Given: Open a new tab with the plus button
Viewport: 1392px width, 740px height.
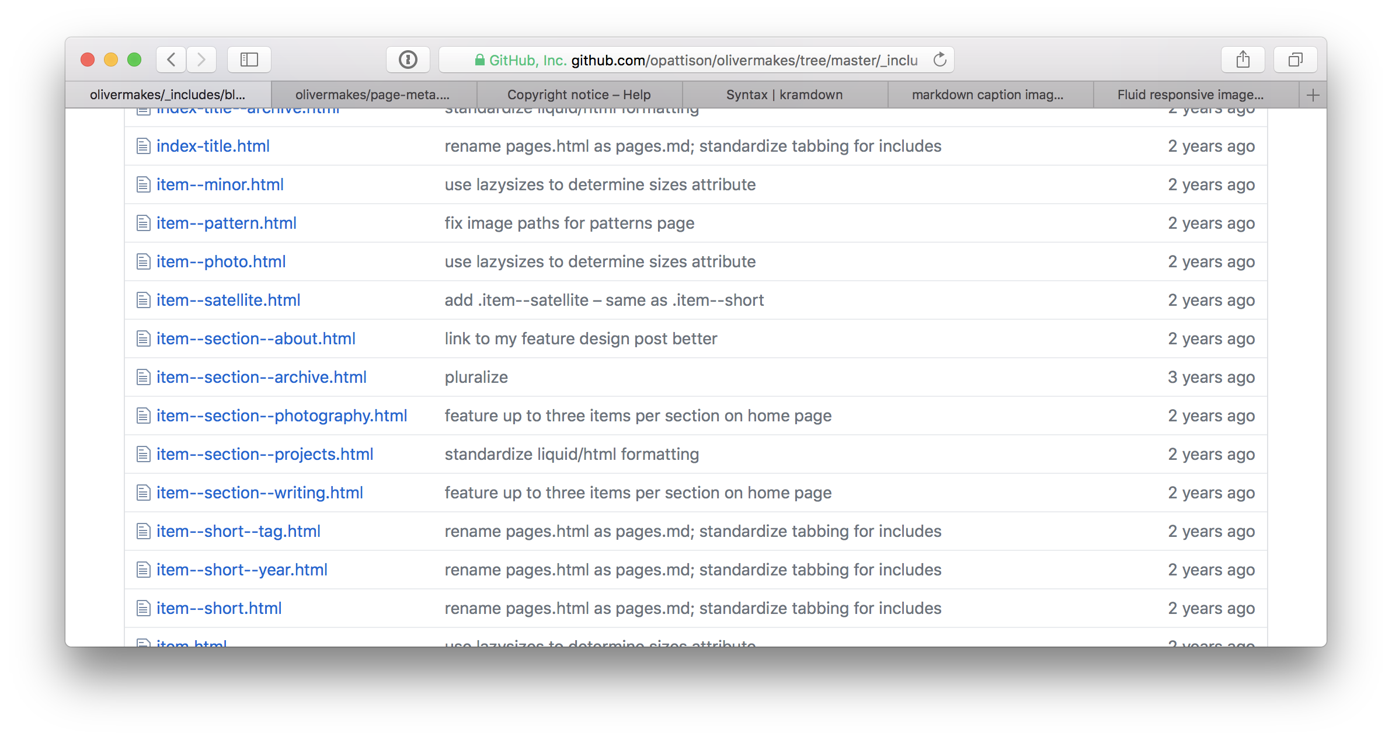Looking at the screenshot, I should pos(1313,95).
